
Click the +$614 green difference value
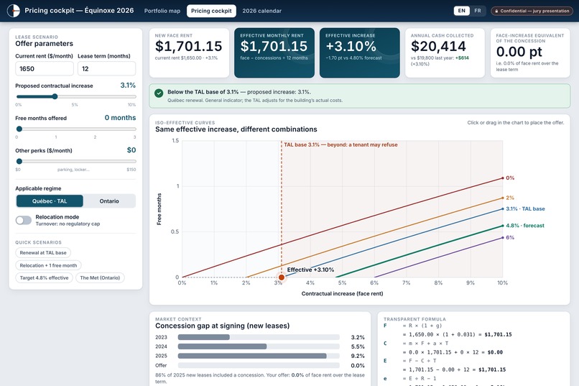click(x=463, y=58)
